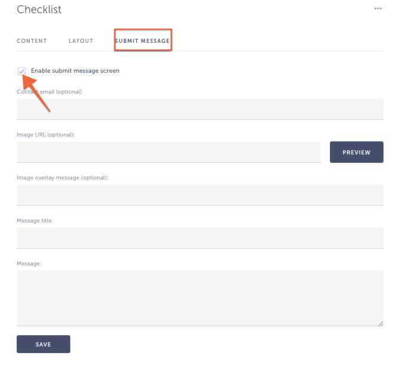Click inside the Image URL input field
Viewport: 399px width, 368px height.
(x=169, y=152)
